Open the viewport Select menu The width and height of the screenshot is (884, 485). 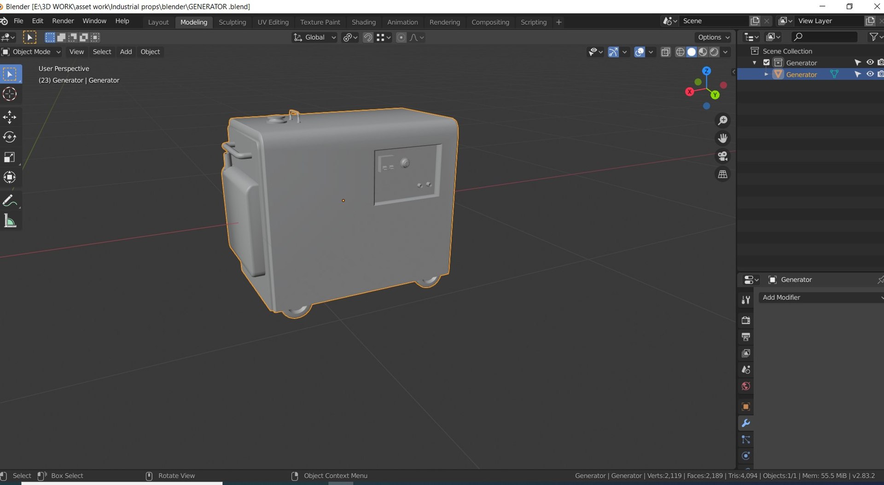[102, 52]
